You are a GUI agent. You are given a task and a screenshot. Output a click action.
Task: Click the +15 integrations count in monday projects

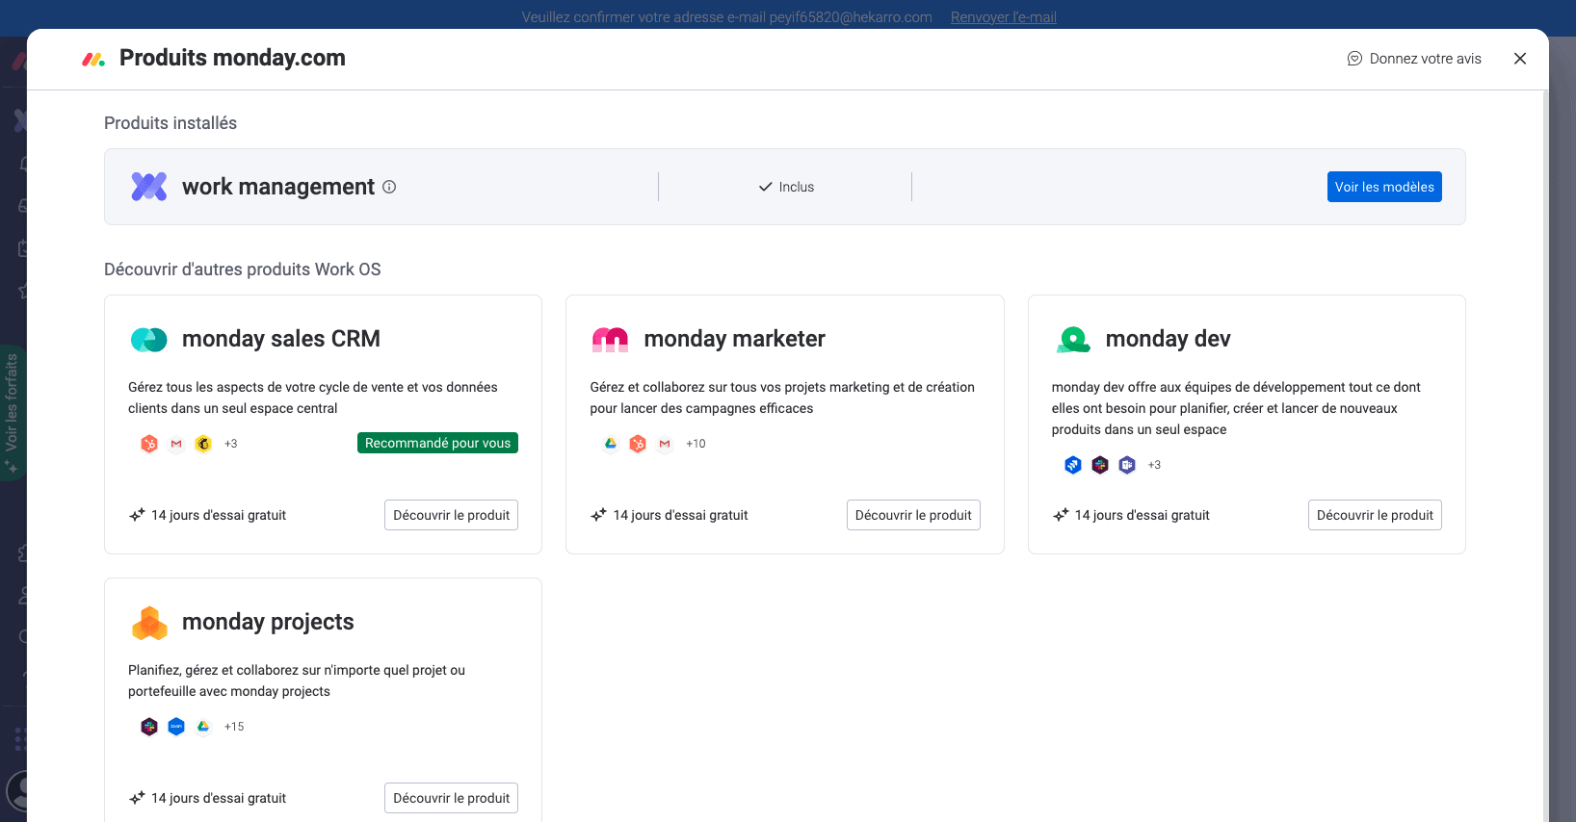point(234,727)
